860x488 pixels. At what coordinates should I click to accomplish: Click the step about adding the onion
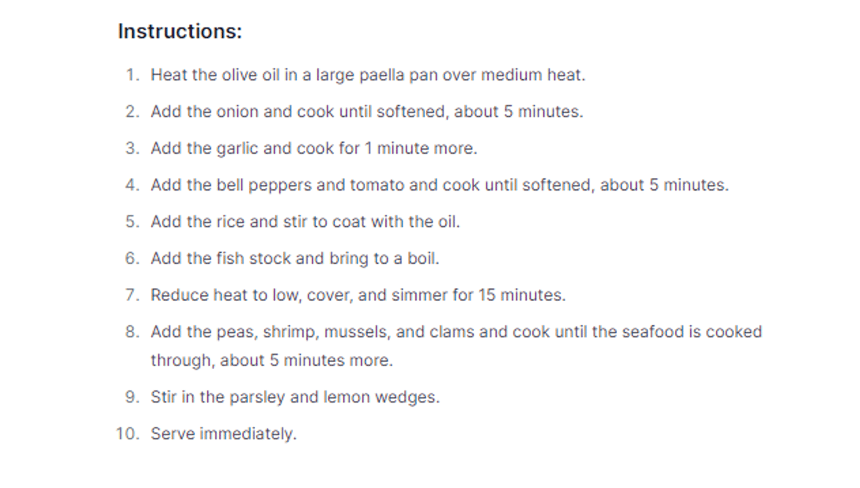click(366, 112)
